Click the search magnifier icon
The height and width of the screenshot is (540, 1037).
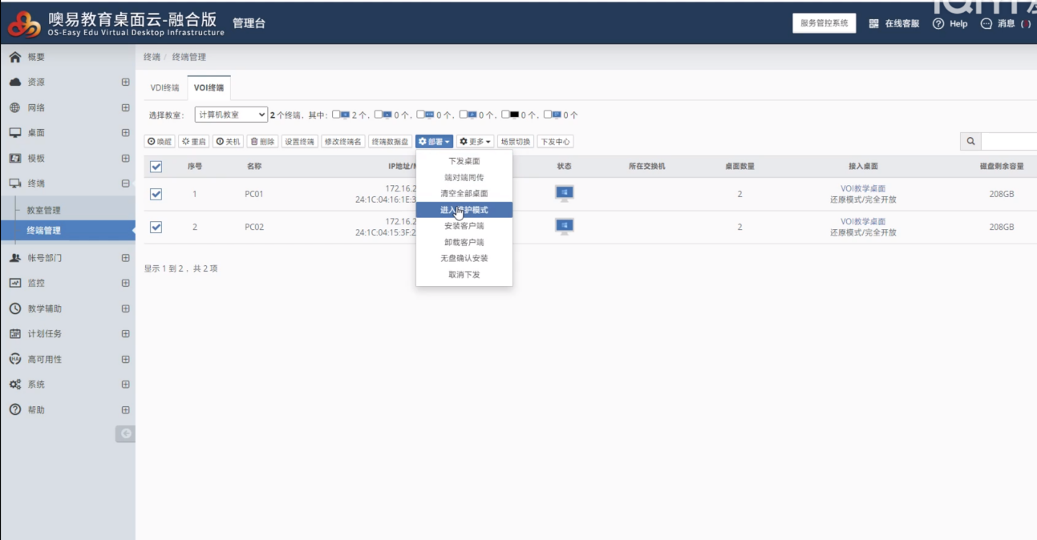970,142
